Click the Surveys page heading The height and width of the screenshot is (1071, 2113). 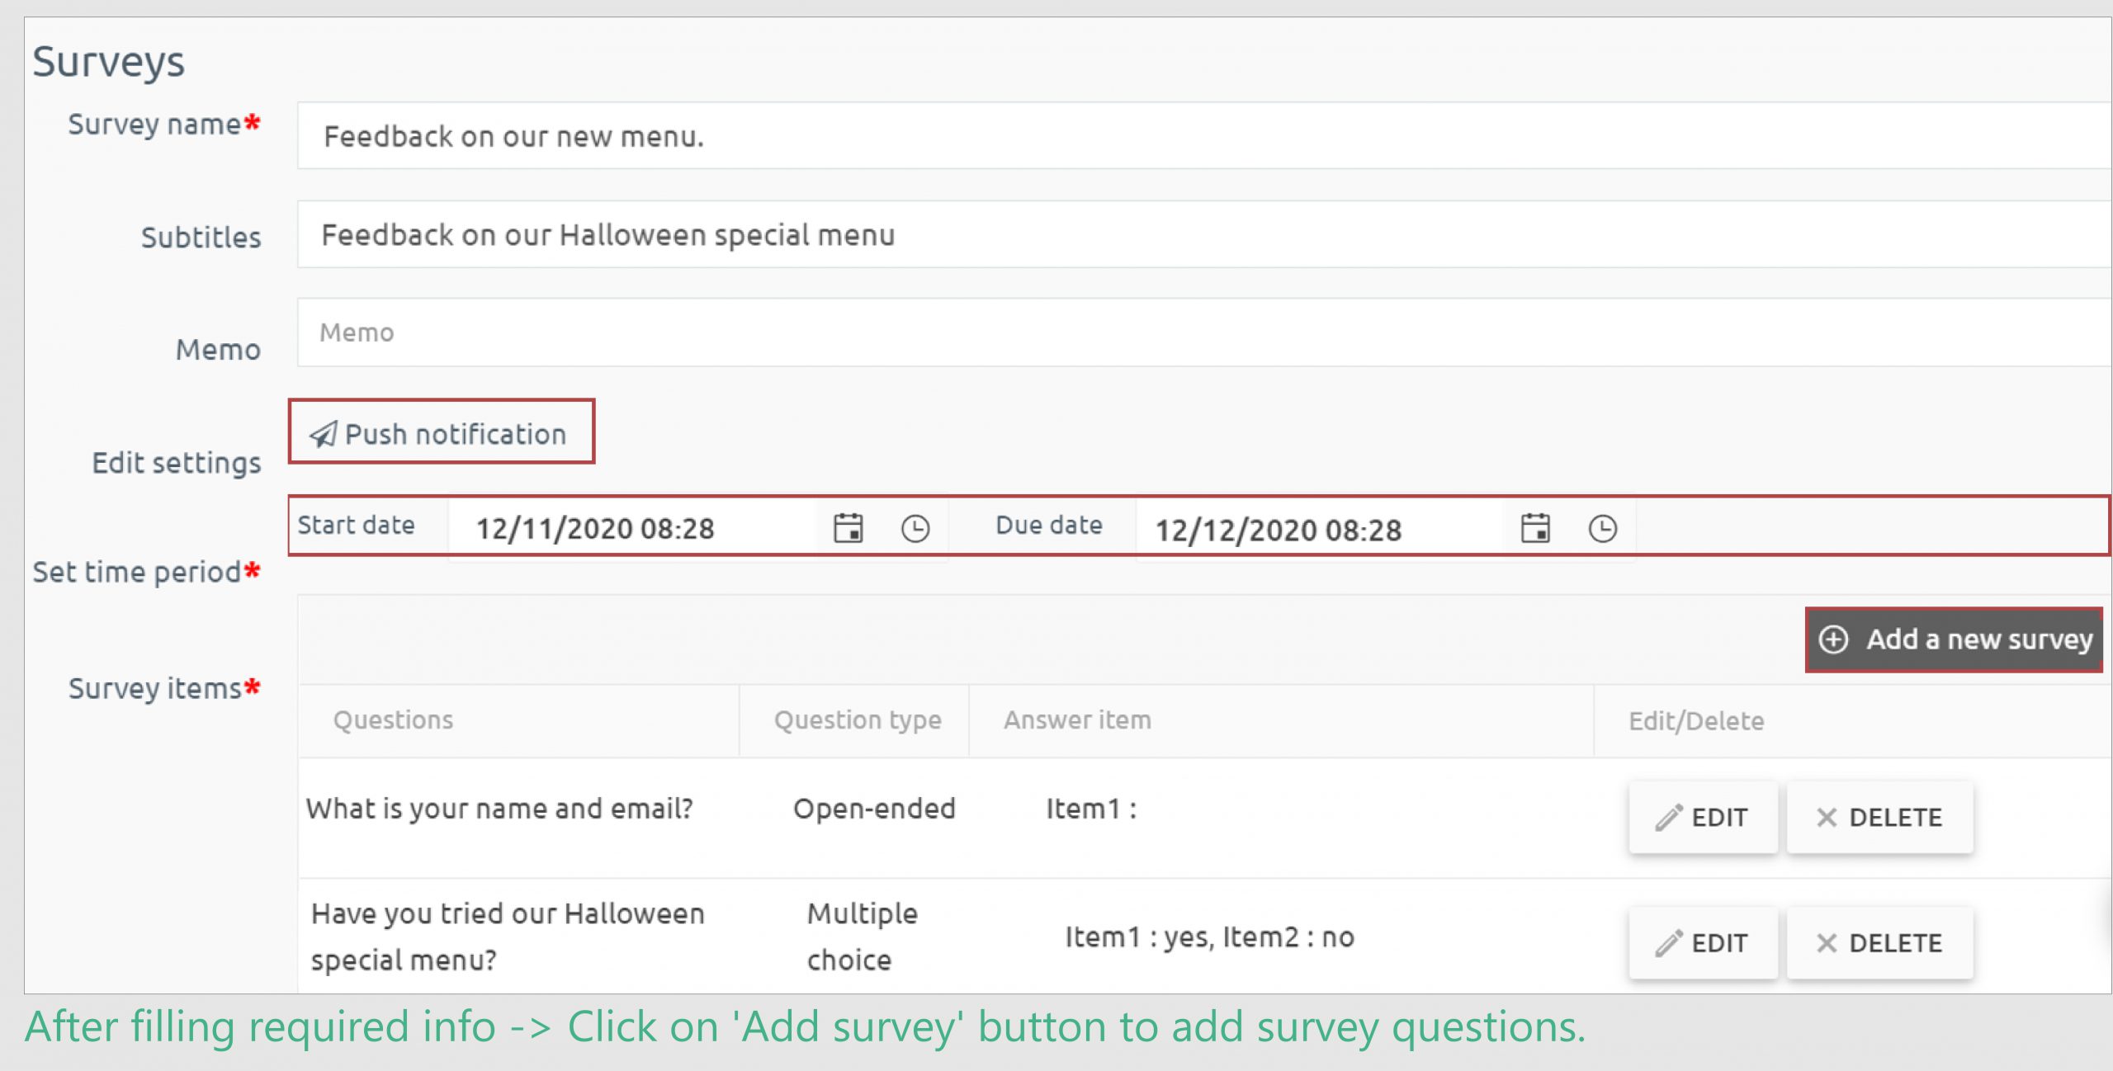point(108,63)
